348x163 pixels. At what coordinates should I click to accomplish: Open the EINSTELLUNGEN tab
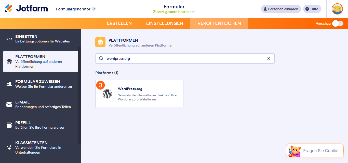(165, 23)
